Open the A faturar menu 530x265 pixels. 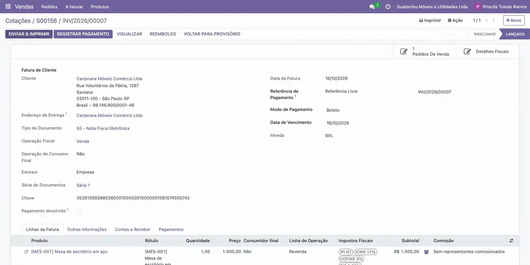click(74, 7)
